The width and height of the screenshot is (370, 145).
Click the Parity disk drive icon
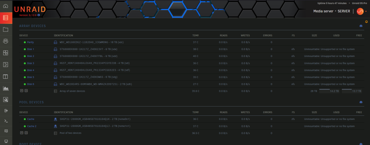(x=56, y=42)
